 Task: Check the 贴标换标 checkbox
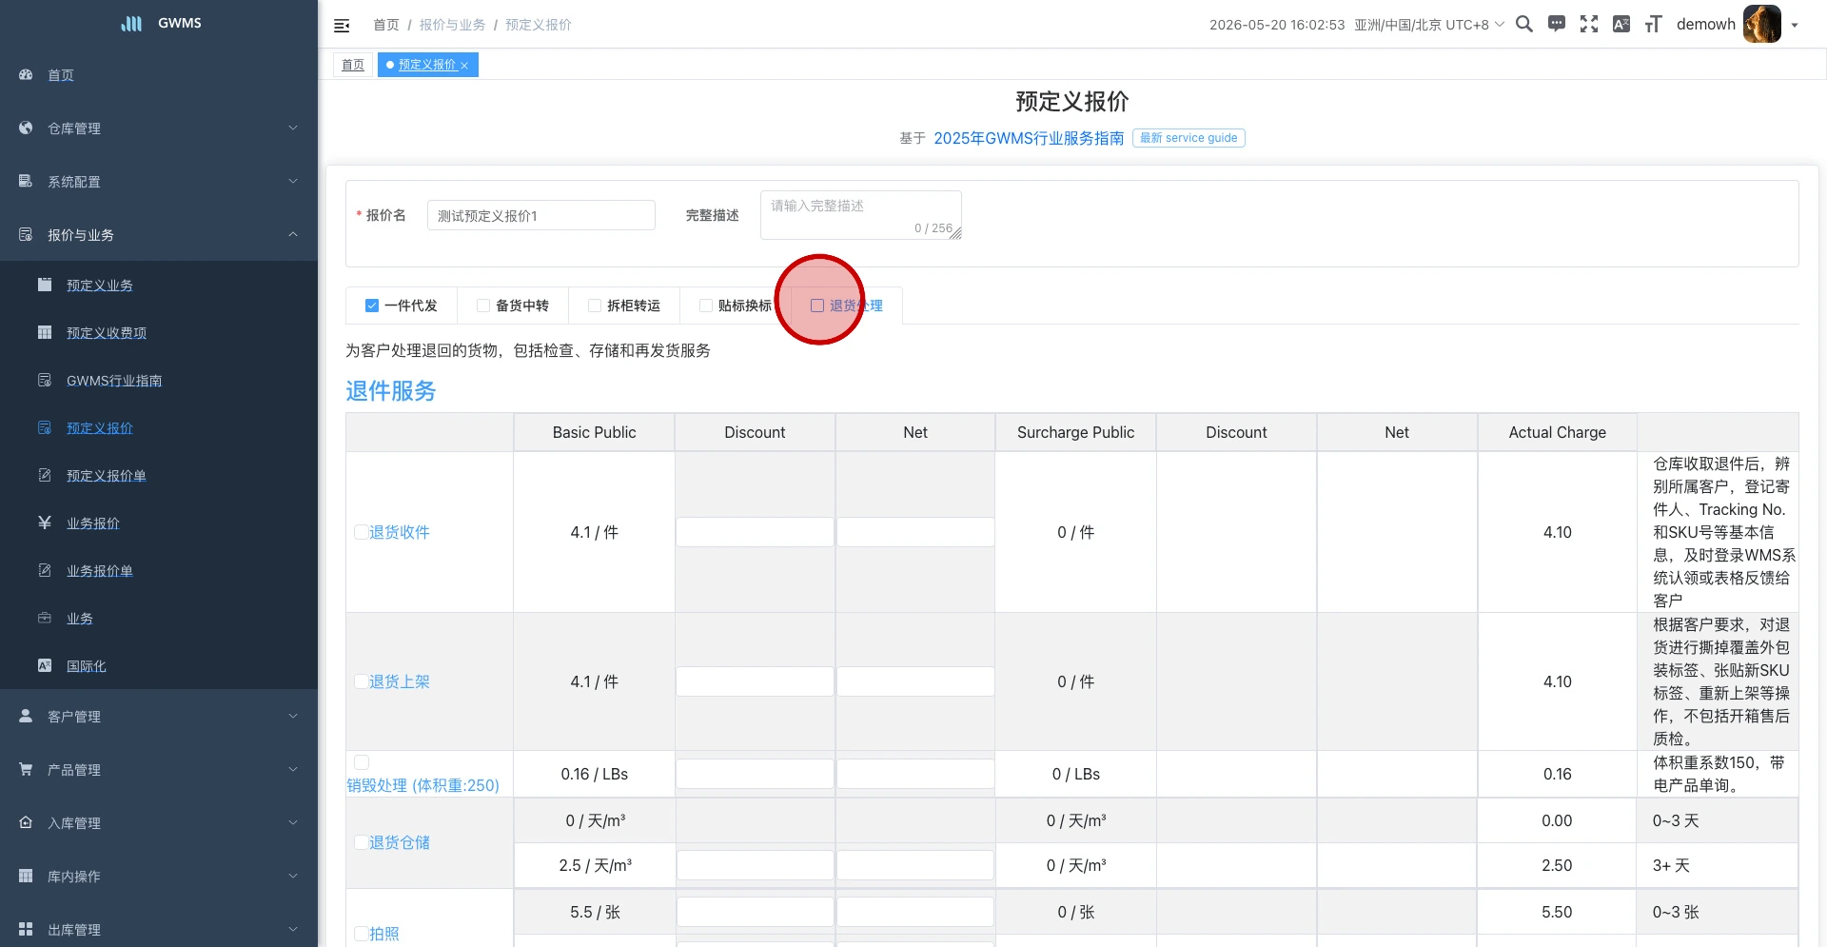pyautogui.click(x=706, y=306)
